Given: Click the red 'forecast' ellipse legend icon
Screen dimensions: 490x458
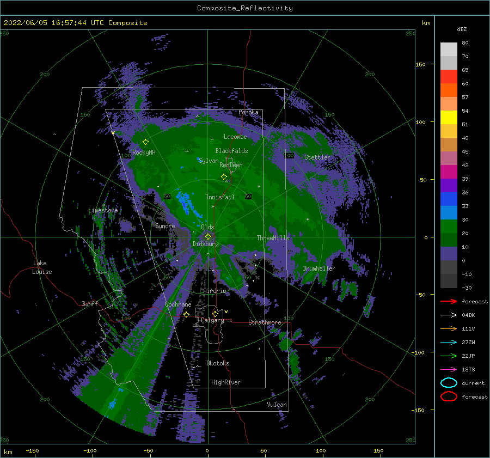Looking at the screenshot, I should click(449, 396).
